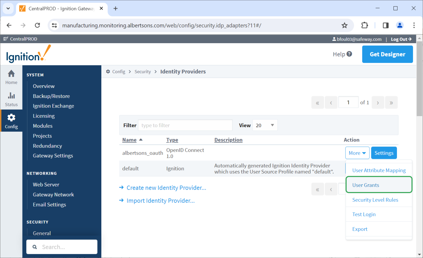The width and height of the screenshot is (423, 258).
Task: Open Email Settings page
Action: coord(49,204)
